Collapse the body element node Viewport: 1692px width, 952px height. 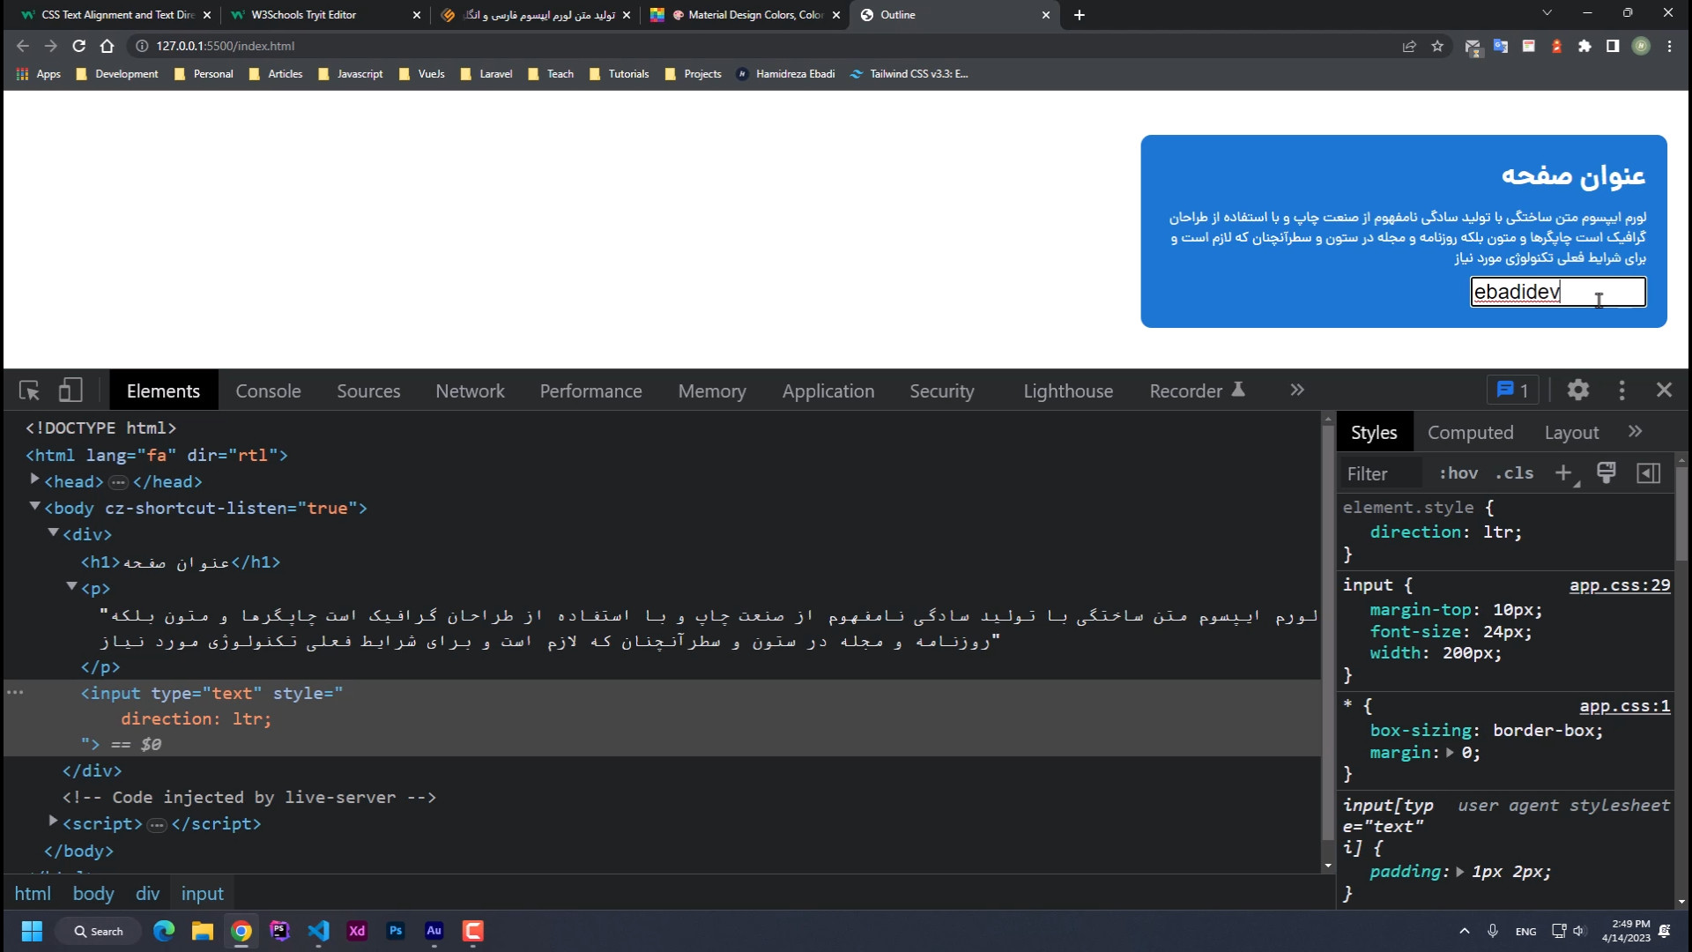coord(34,507)
